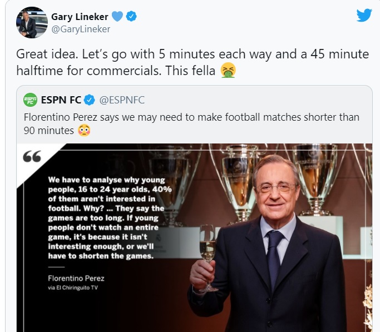Open the ESPN FC logo avatar
This screenshot has width=380, height=332.
click(x=31, y=101)
